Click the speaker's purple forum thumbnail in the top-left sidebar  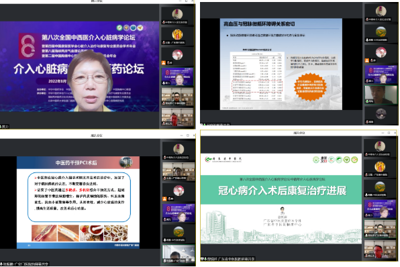177,76
